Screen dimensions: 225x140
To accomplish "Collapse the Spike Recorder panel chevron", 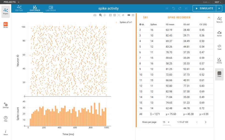I will point(209,17).
